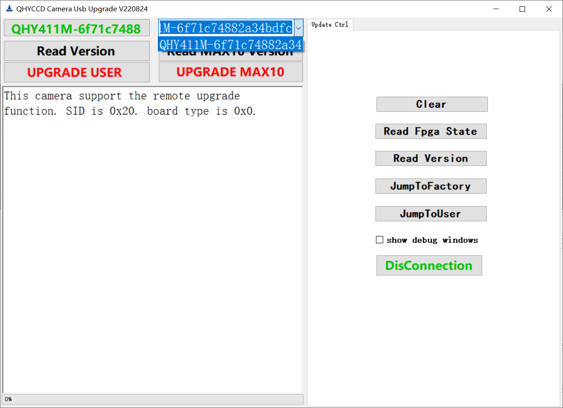Maximize the QHYCCD upgrade window

522,9
